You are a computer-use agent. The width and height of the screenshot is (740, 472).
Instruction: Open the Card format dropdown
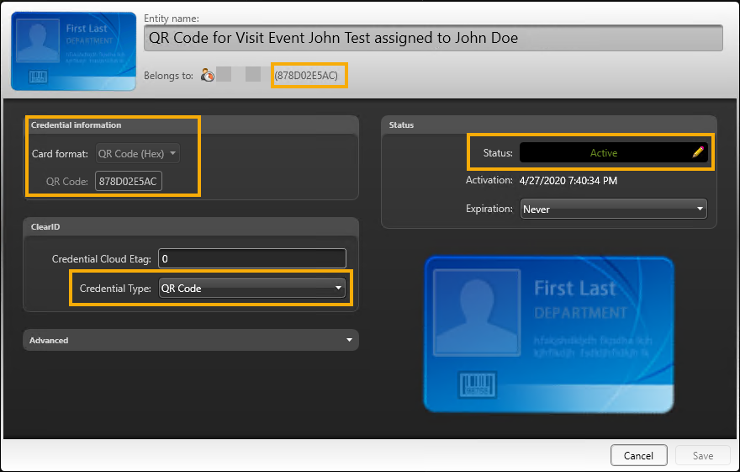(137, 154)
